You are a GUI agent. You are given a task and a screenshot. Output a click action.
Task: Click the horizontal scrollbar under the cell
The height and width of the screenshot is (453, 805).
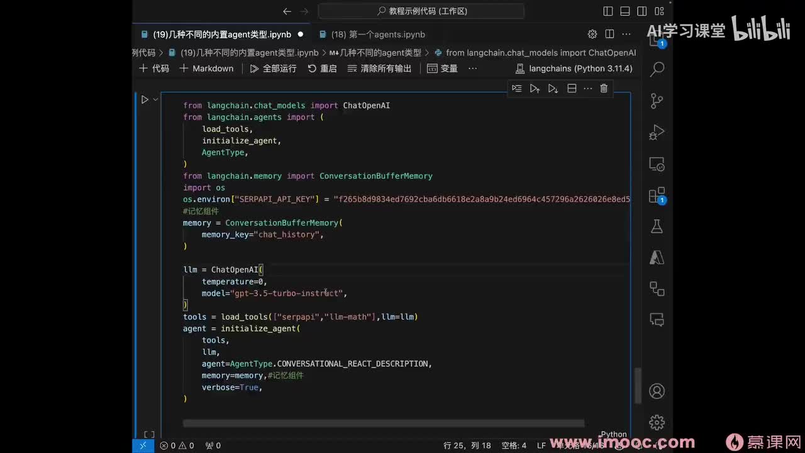tap(384, 423)
